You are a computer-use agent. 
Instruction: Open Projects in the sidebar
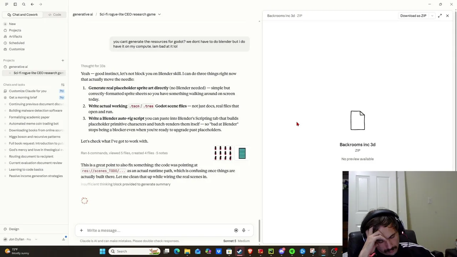coord(15,30)
